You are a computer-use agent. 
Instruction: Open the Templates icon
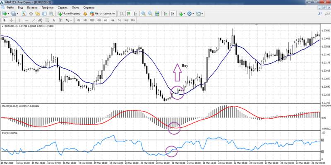198,14
